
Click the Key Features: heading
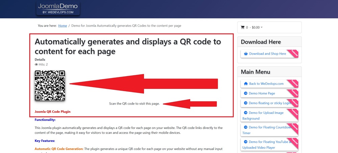click(45, 141)
